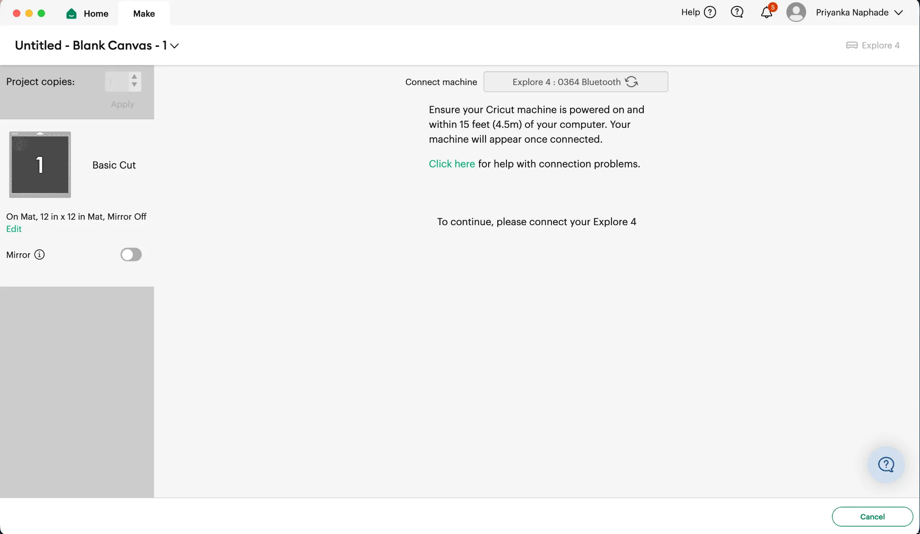The image size is (920, 534).
Task: Click the Explore 4 machine icon
Action: point(852,45)
